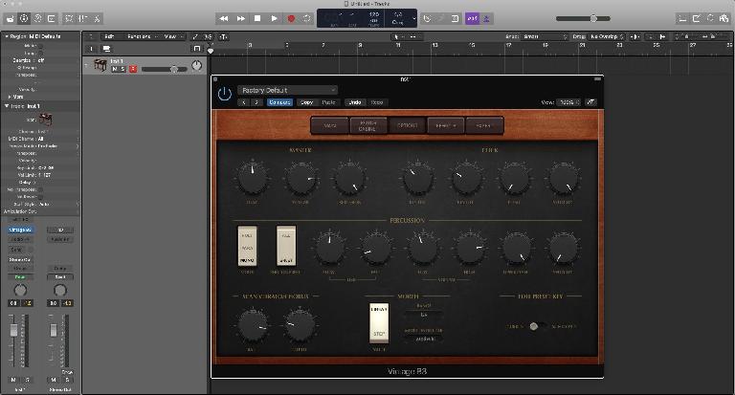
Task: Open the plug-in View size dropdown
Action: tap(569, 102)
